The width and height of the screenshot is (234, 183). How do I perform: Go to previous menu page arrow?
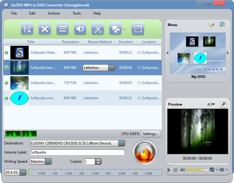(168, 53)
